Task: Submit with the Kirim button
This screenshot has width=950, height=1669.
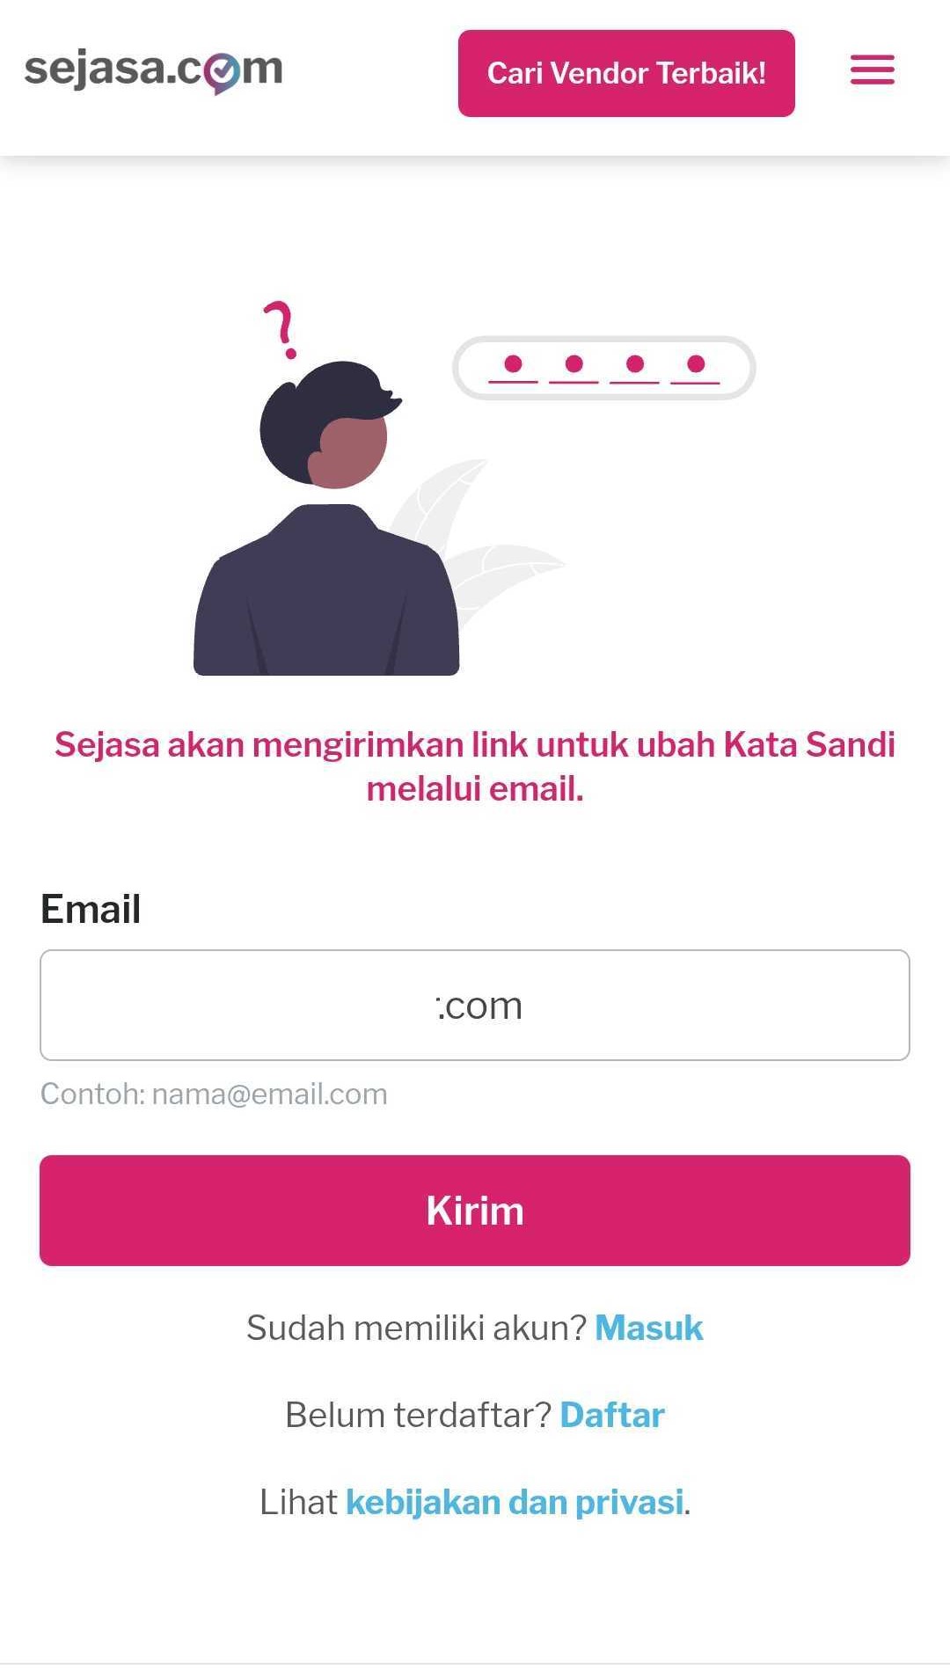Action: point(475,1211)
